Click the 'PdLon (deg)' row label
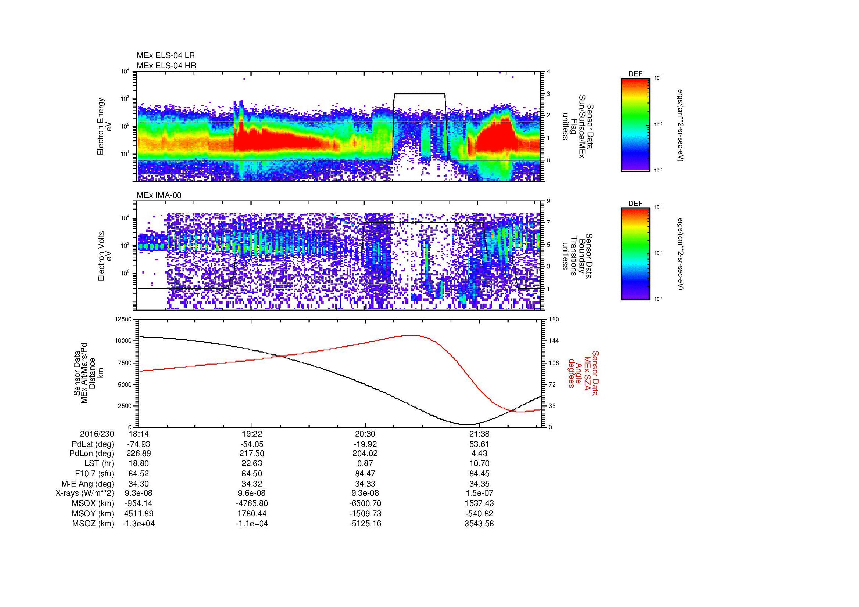859x607 pixels. pyautogui.click(x=92, y=453)
